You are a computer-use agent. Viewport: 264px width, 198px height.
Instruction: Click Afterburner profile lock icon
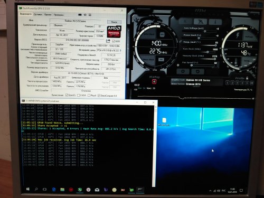[x=247, y=78]
